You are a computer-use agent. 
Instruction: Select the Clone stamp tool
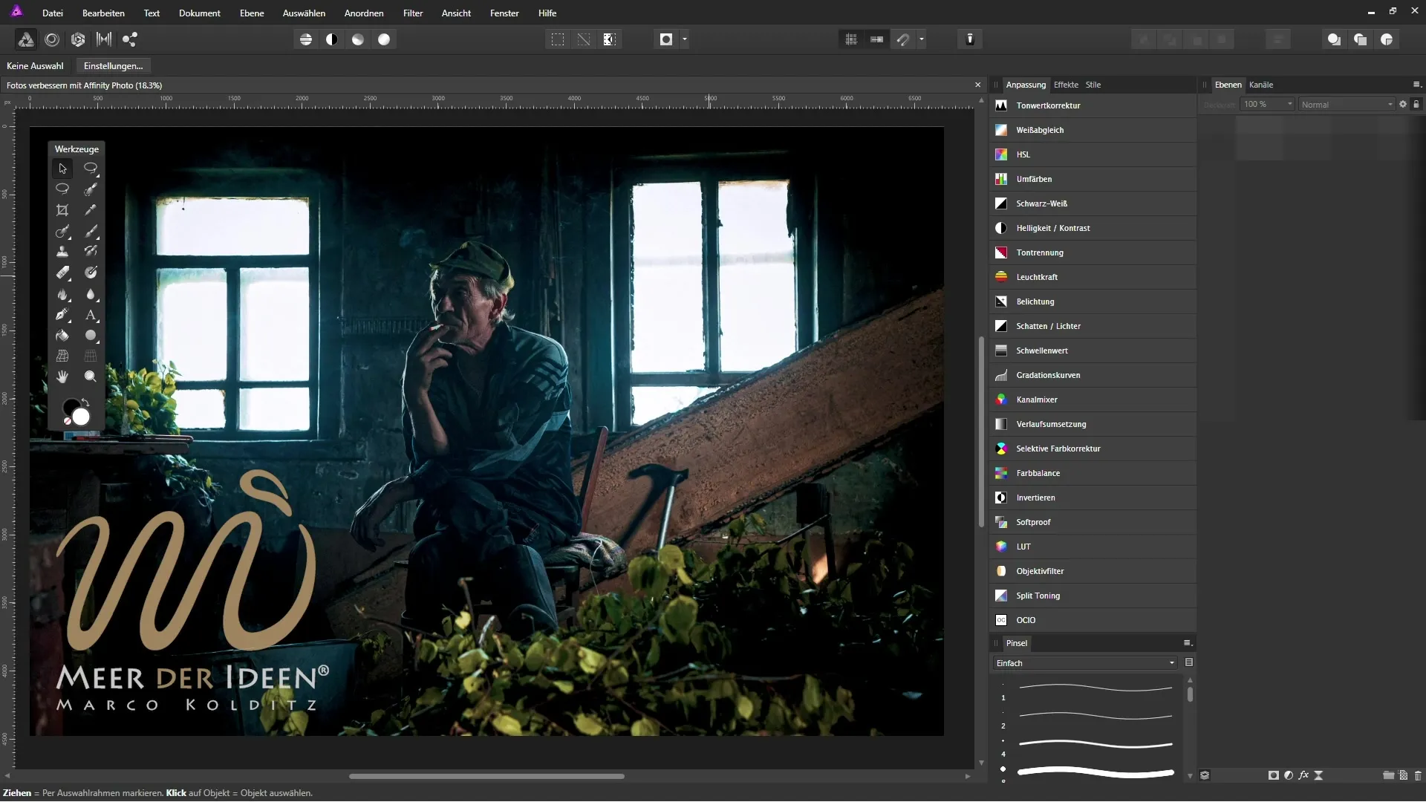click(62, 252)
